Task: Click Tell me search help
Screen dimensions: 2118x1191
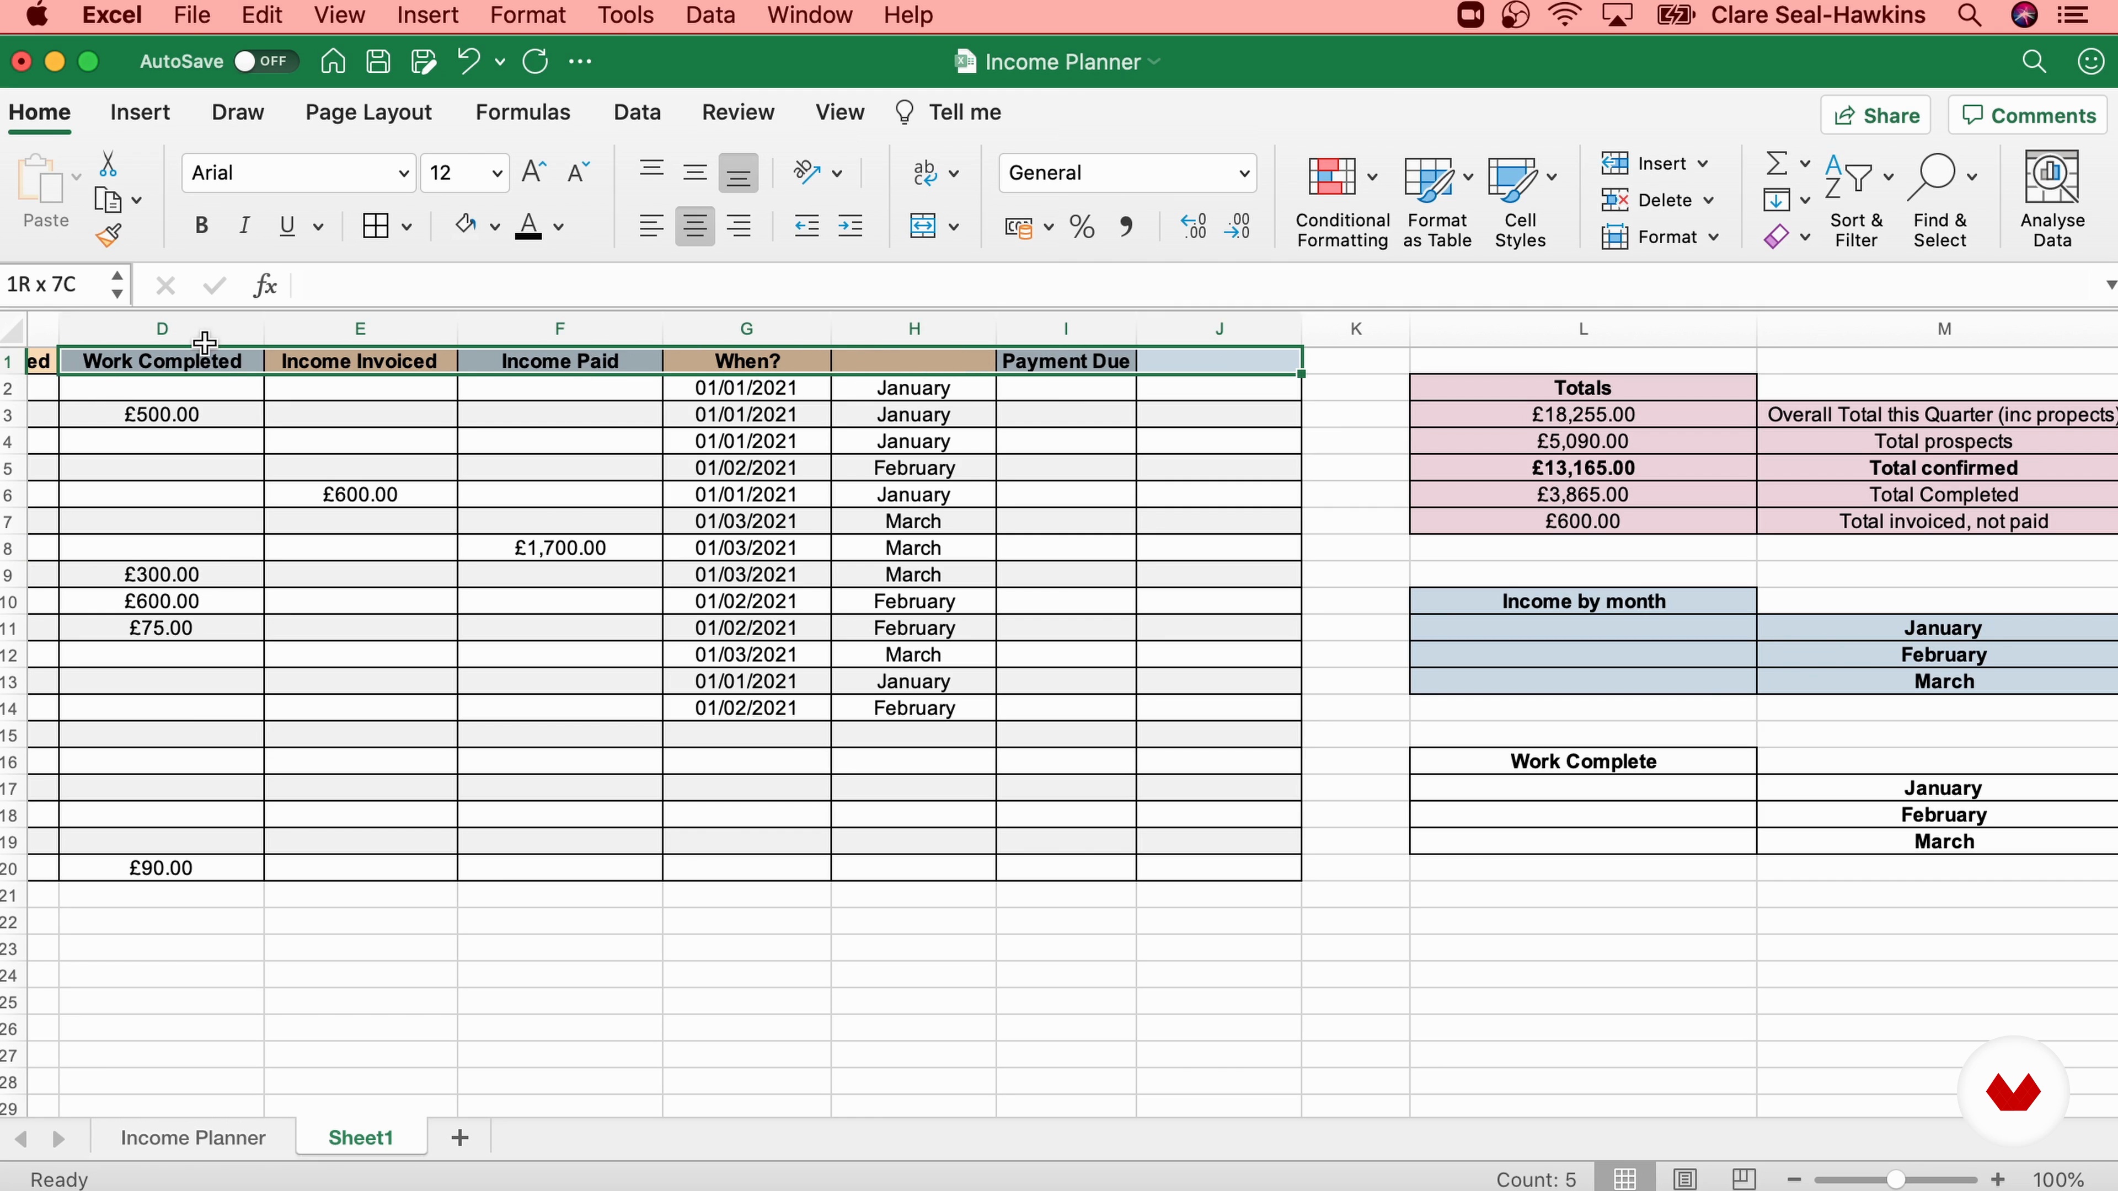Action: pos(948,112)
